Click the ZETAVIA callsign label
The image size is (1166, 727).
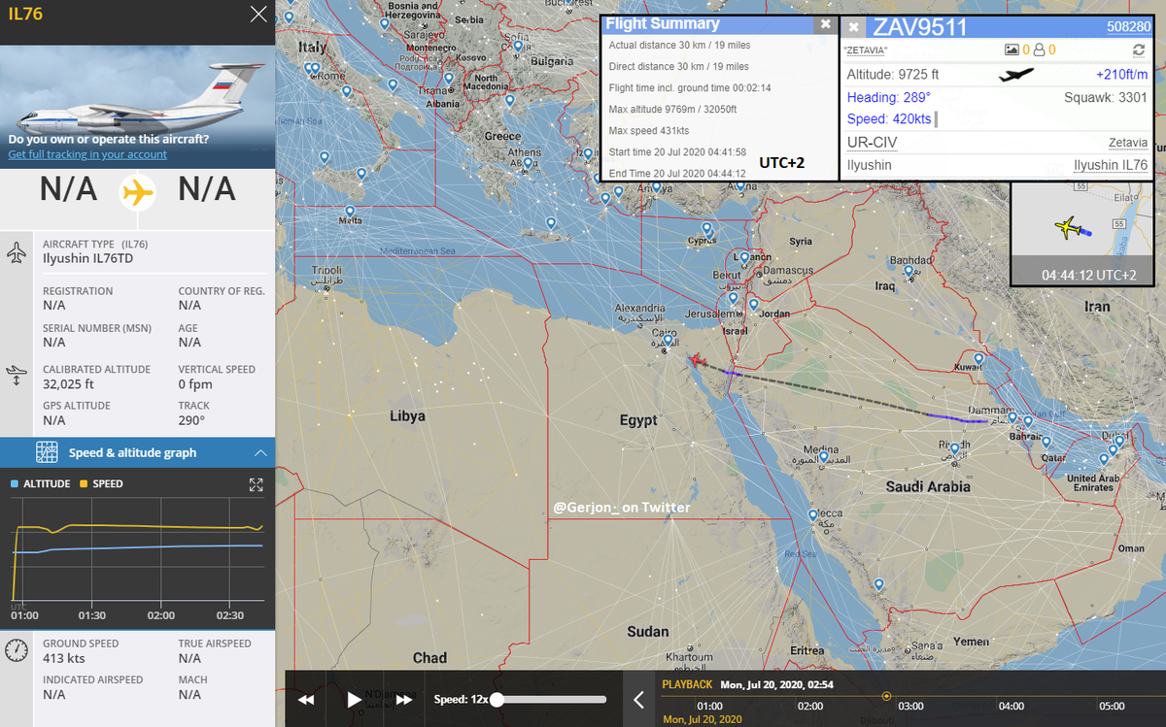pyautogui.click(x=867, y=50)
